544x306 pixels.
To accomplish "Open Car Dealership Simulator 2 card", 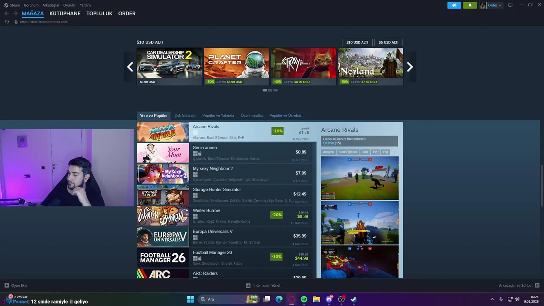I will tap(169, 67).
